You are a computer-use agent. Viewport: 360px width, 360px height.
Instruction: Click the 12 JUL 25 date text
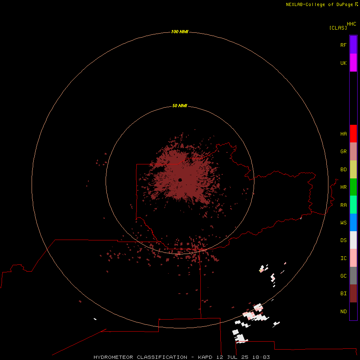[232, 357]
